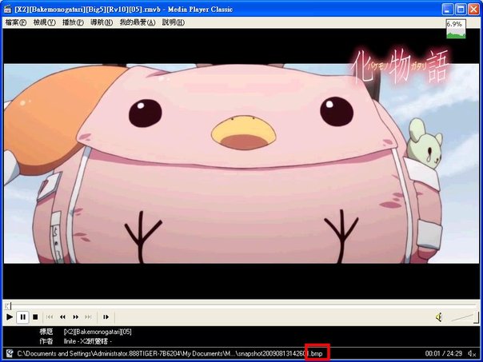Open the 我的最愛(A) favorites menu
The height and width of the screenshot is (362, 483).
coord(138,22)
